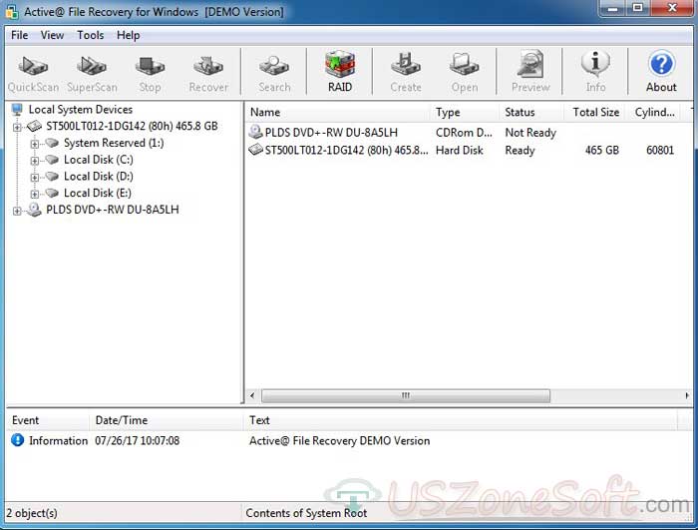
Task: Click the application icon in the title bar
Action: coord(12,12)
